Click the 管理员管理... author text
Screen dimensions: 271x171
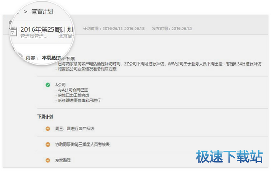point(34,36)
